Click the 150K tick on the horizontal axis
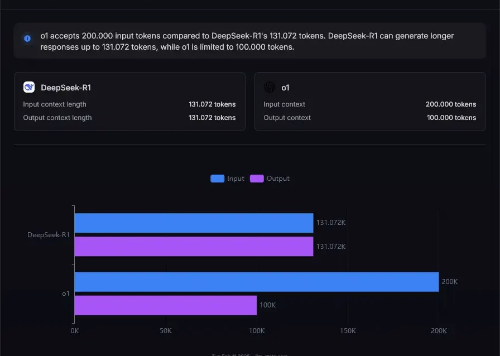The height and width of the screenshot is (356, 500). pyautogui.click(x=348, y=331)
